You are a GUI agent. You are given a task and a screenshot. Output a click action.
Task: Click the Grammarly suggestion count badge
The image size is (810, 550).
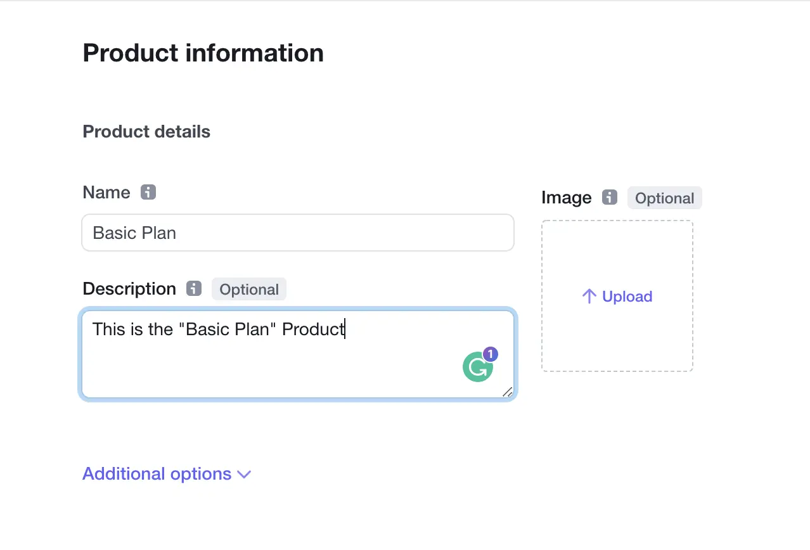(x=490, y=354)
